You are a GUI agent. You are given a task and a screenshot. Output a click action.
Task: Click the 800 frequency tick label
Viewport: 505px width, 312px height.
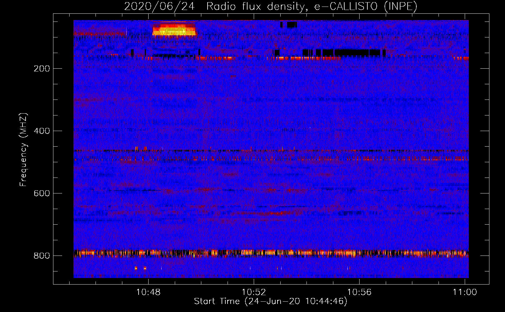[42, 256]
